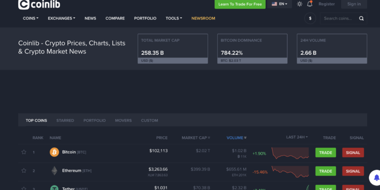Click the PRICE column header

point(162,138)
